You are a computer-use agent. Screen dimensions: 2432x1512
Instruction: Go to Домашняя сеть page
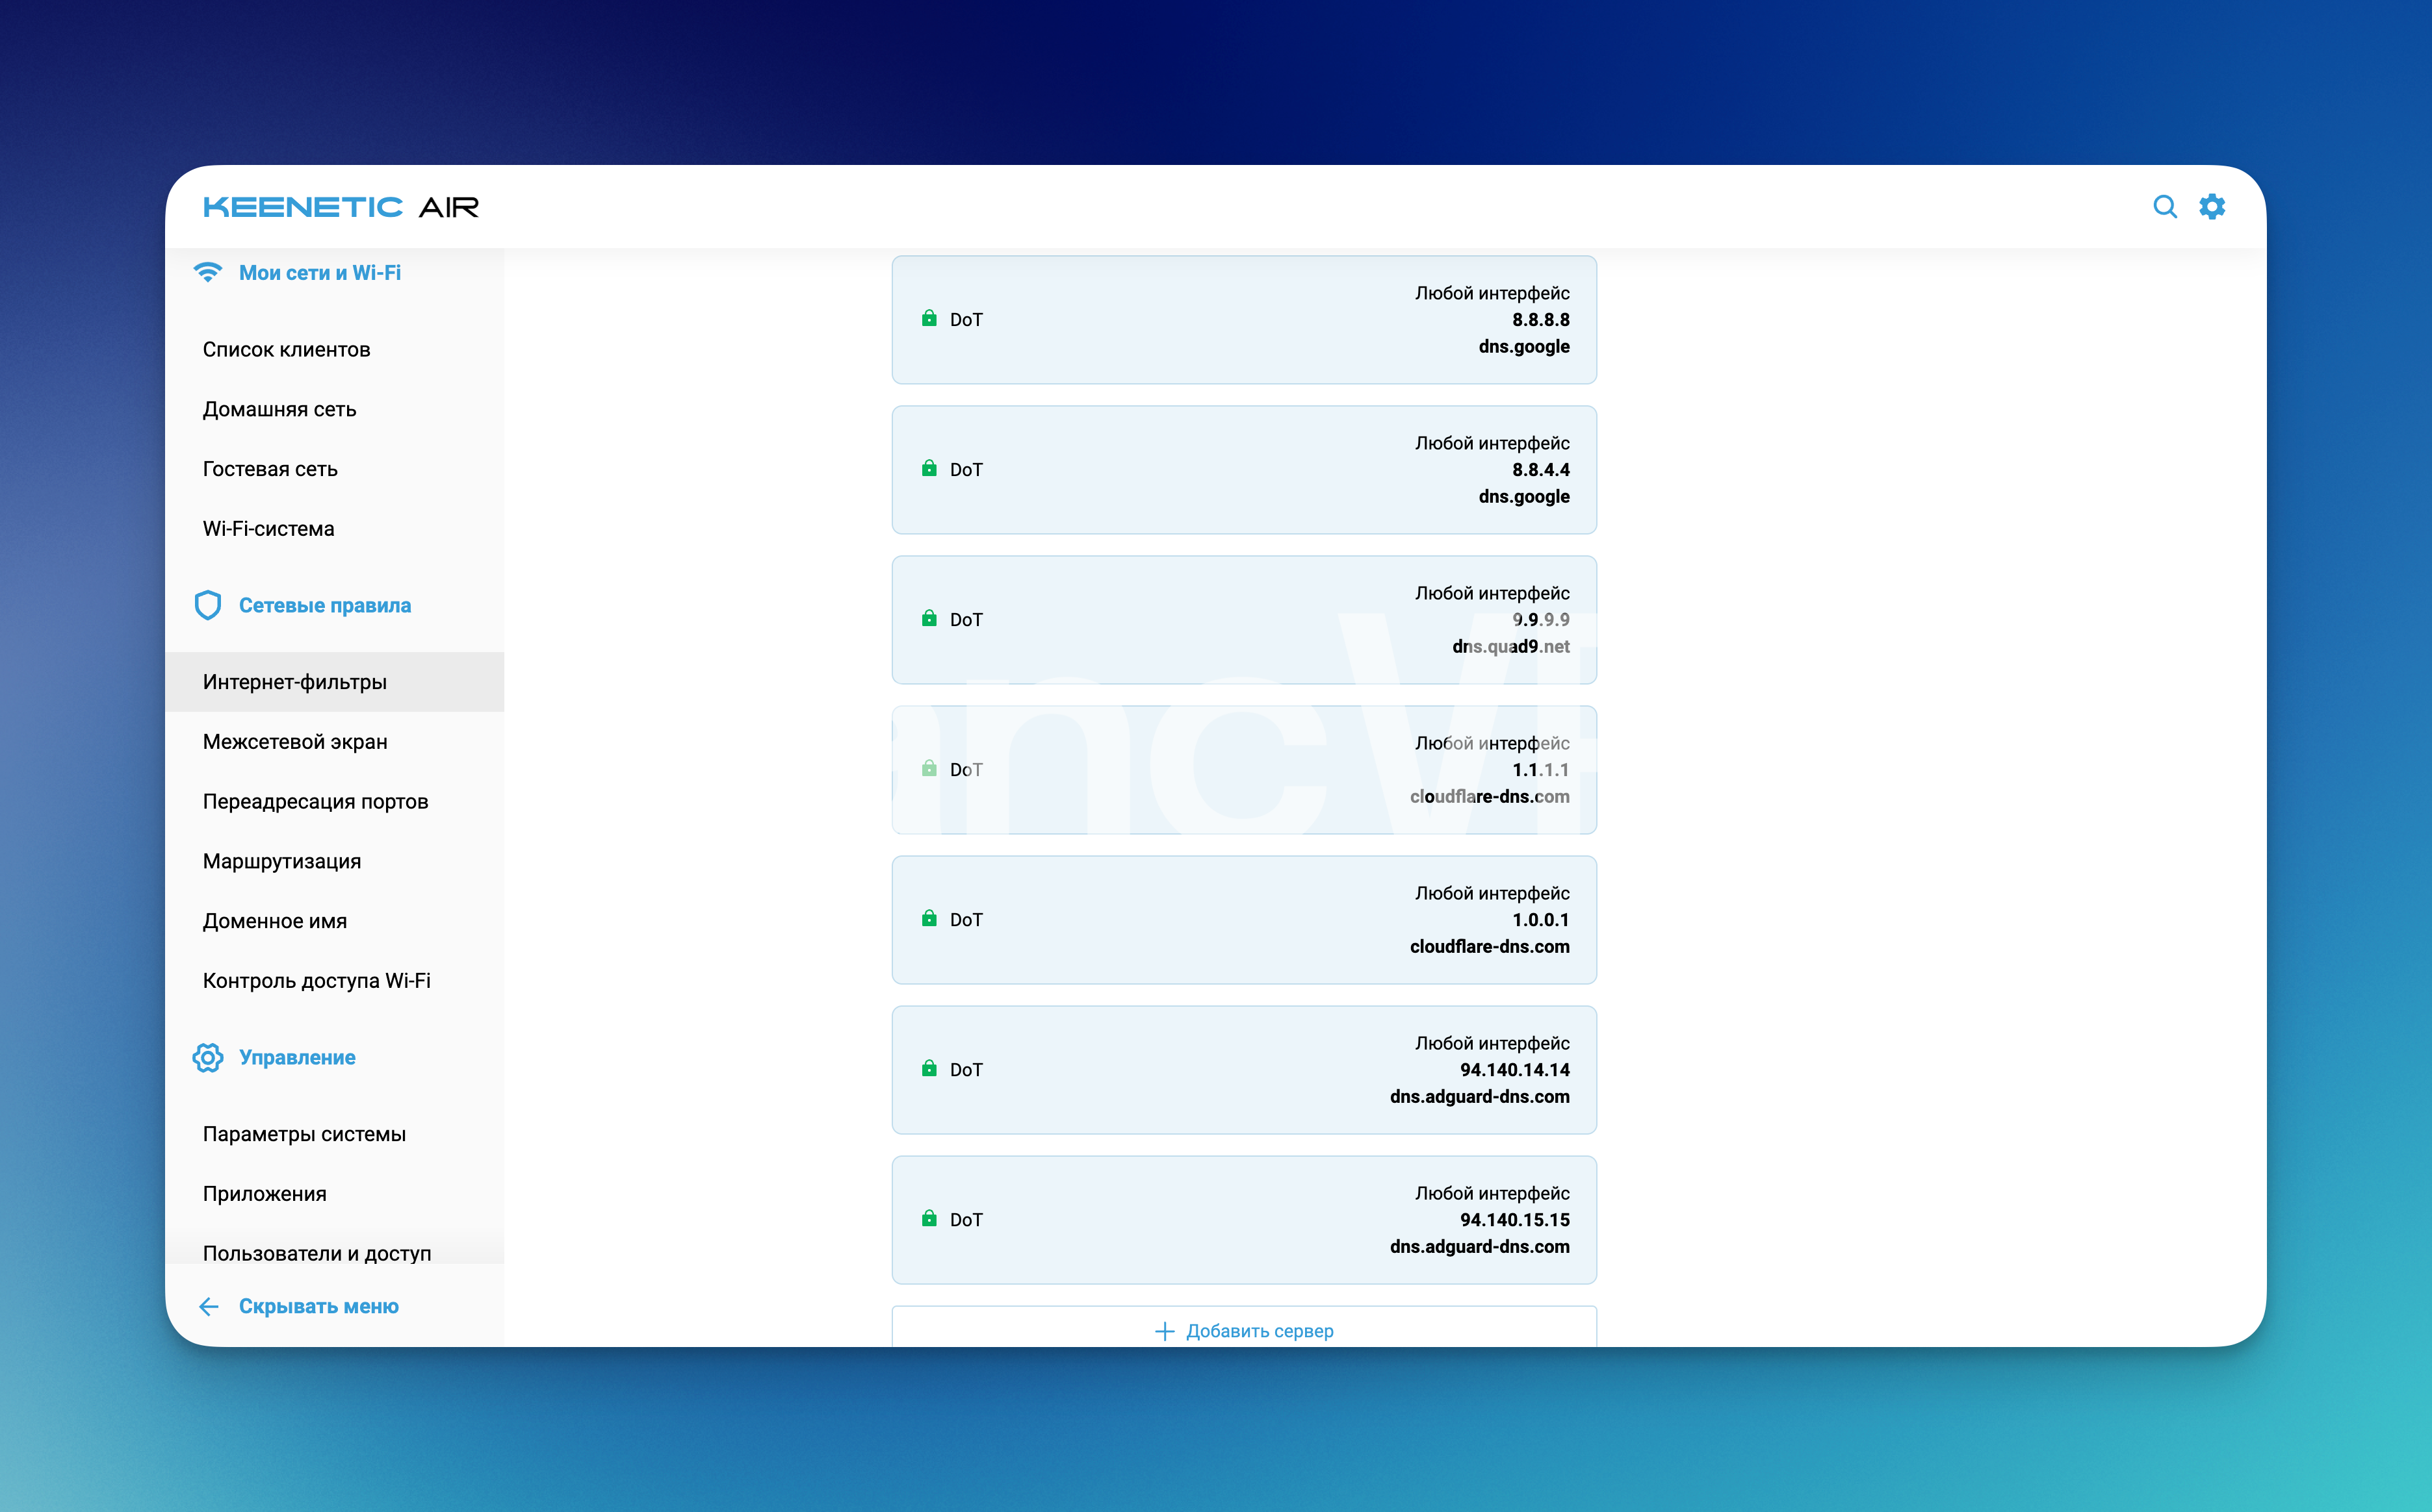279,410
